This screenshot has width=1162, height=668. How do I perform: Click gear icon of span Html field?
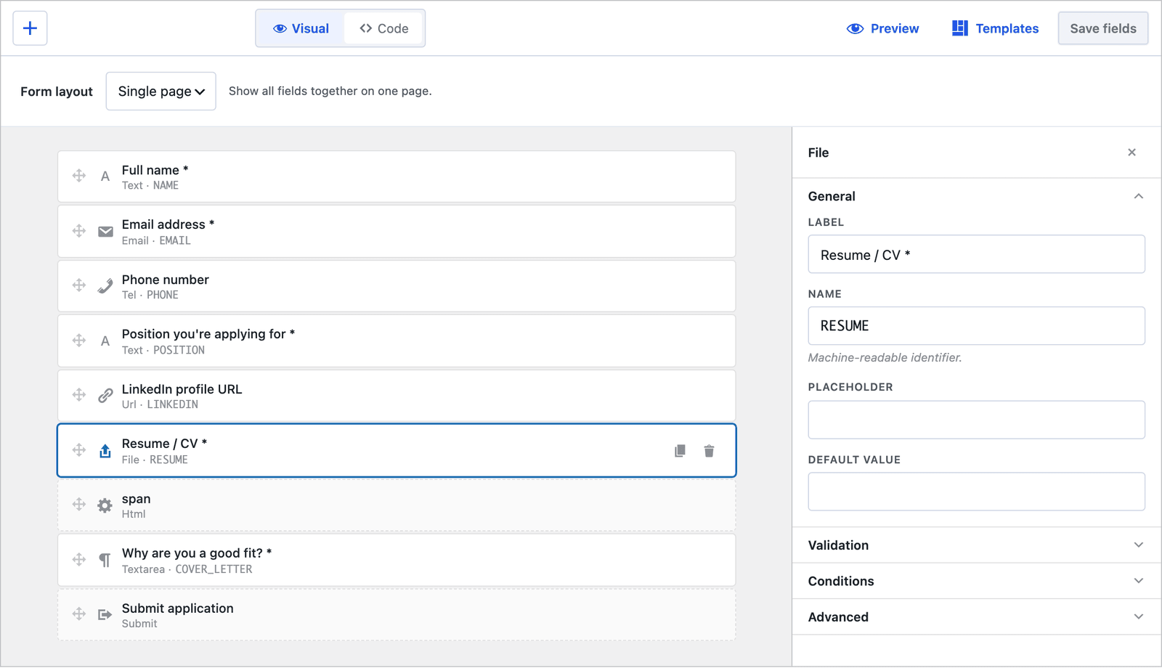pyautogui.click(x=105, y=505)
